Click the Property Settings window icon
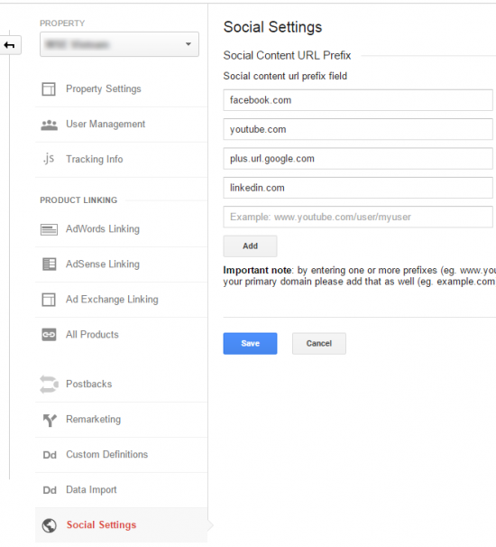496x547 pixels. (49, 89)
